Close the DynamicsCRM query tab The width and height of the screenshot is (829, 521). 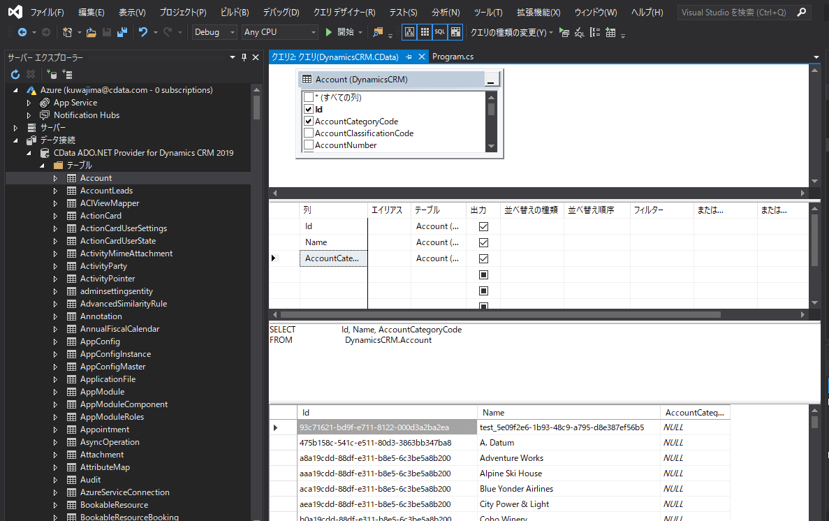[421, 57]
